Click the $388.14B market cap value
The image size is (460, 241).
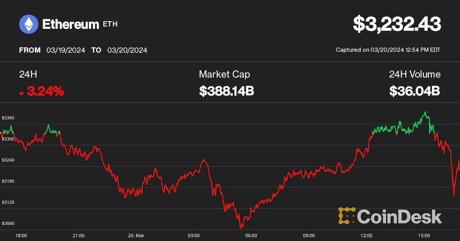click(227, 91)
